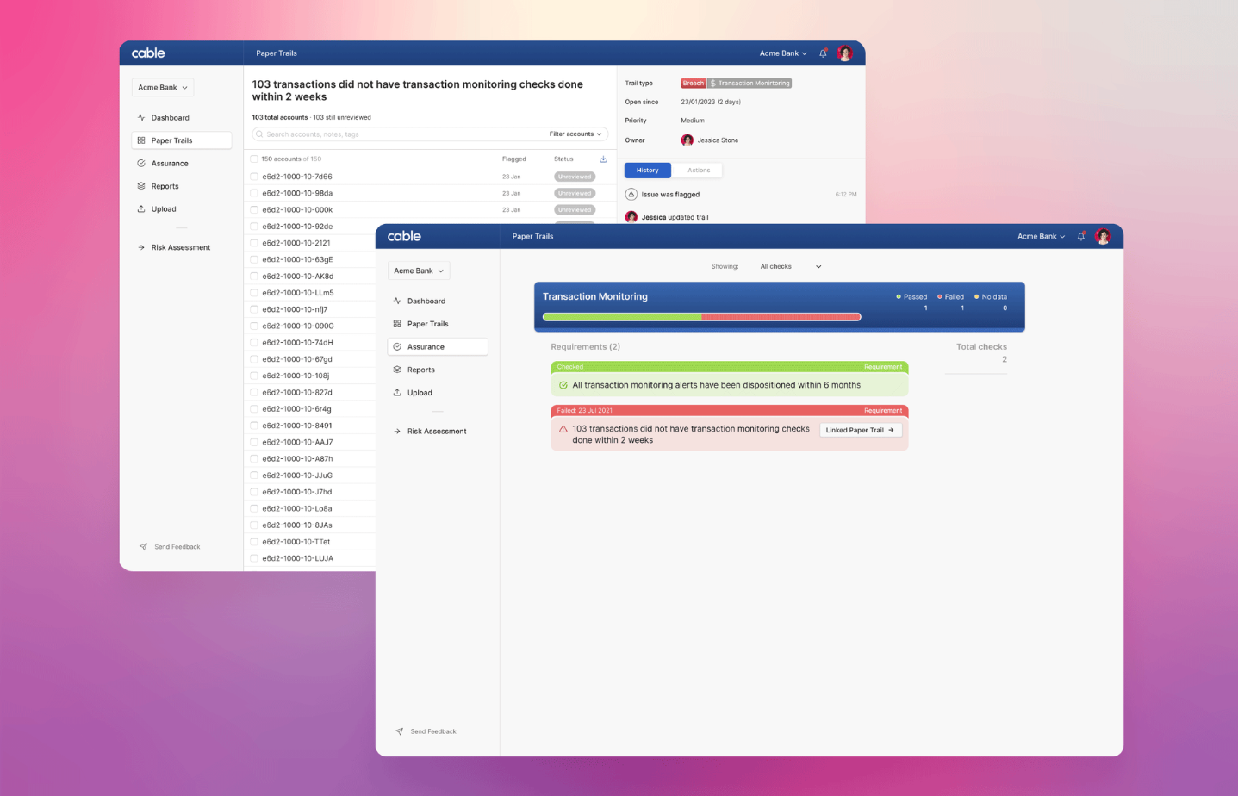The image size is (1238, 796).
Task: Open the All checks showing dropdown
Action: coord(790,267)
